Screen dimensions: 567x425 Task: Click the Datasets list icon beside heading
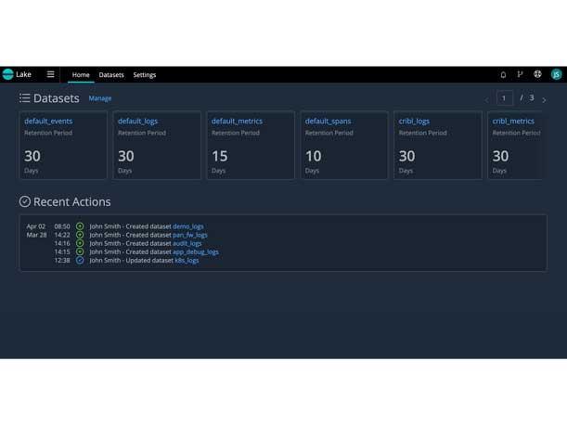pyautogui.click(x=25, y=97)
